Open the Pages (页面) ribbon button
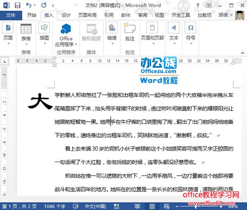 pyautogui.click(x=8, y=33)
